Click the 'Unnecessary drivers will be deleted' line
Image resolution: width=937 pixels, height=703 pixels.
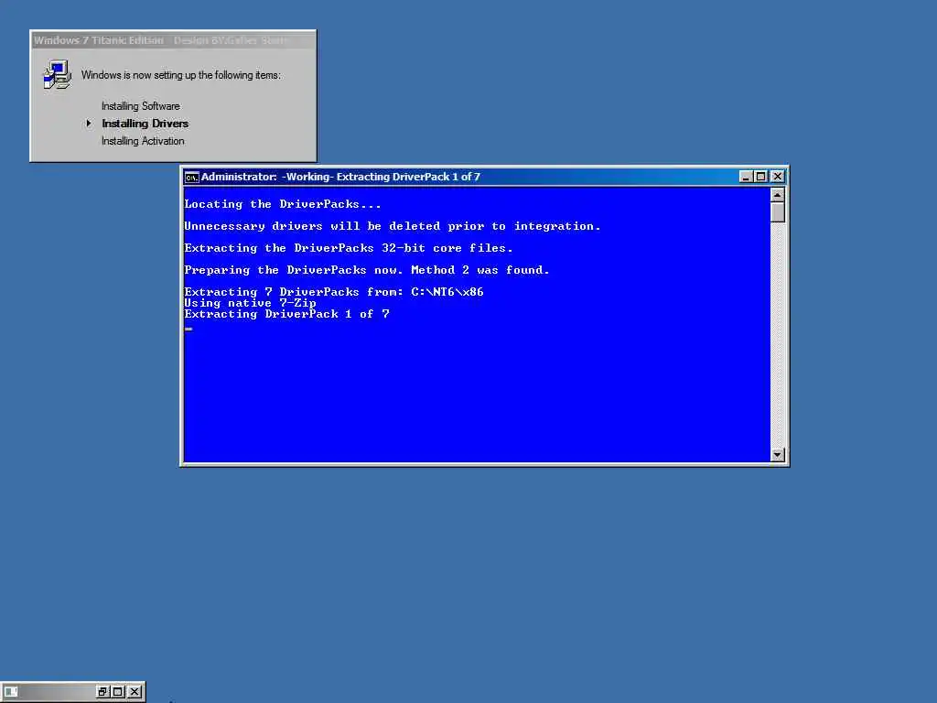point(392,226)
